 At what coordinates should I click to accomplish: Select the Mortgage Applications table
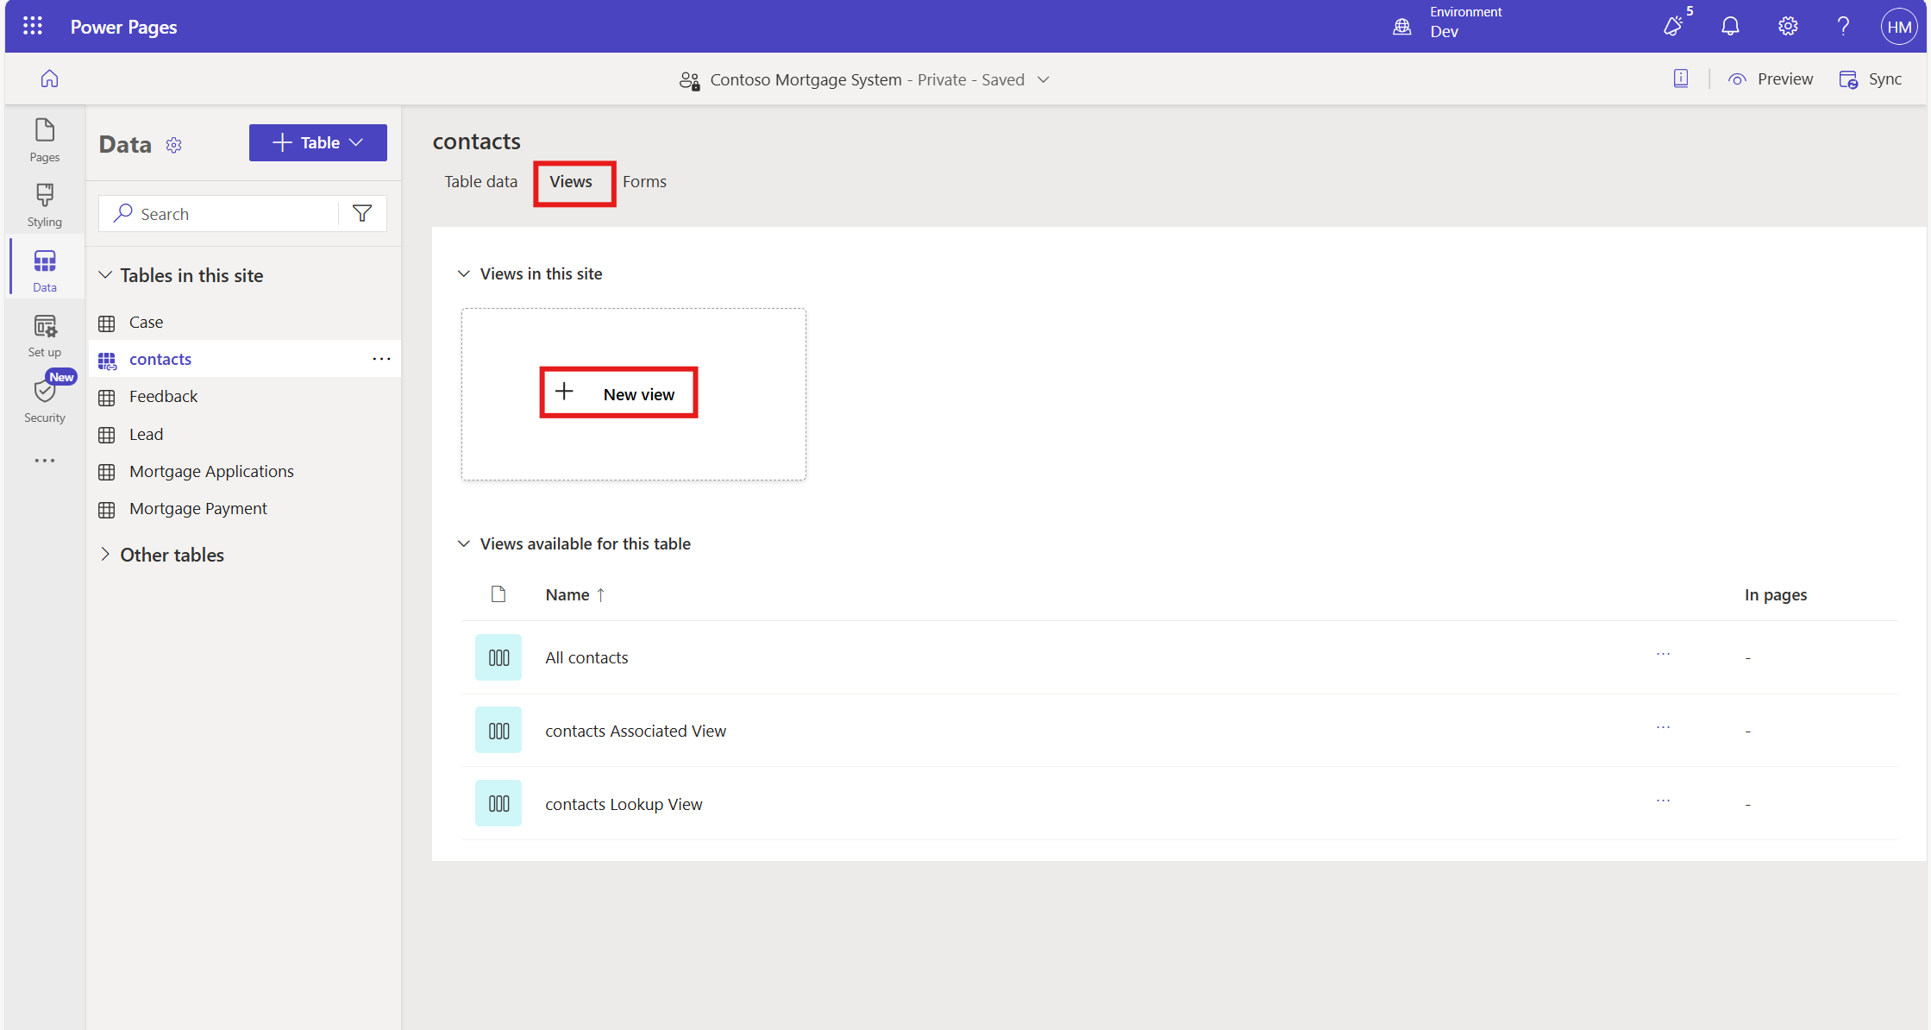point(211,472)
